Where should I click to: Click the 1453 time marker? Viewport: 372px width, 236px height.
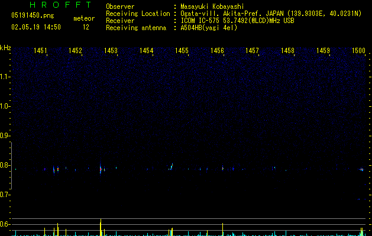tap(111, 51)
